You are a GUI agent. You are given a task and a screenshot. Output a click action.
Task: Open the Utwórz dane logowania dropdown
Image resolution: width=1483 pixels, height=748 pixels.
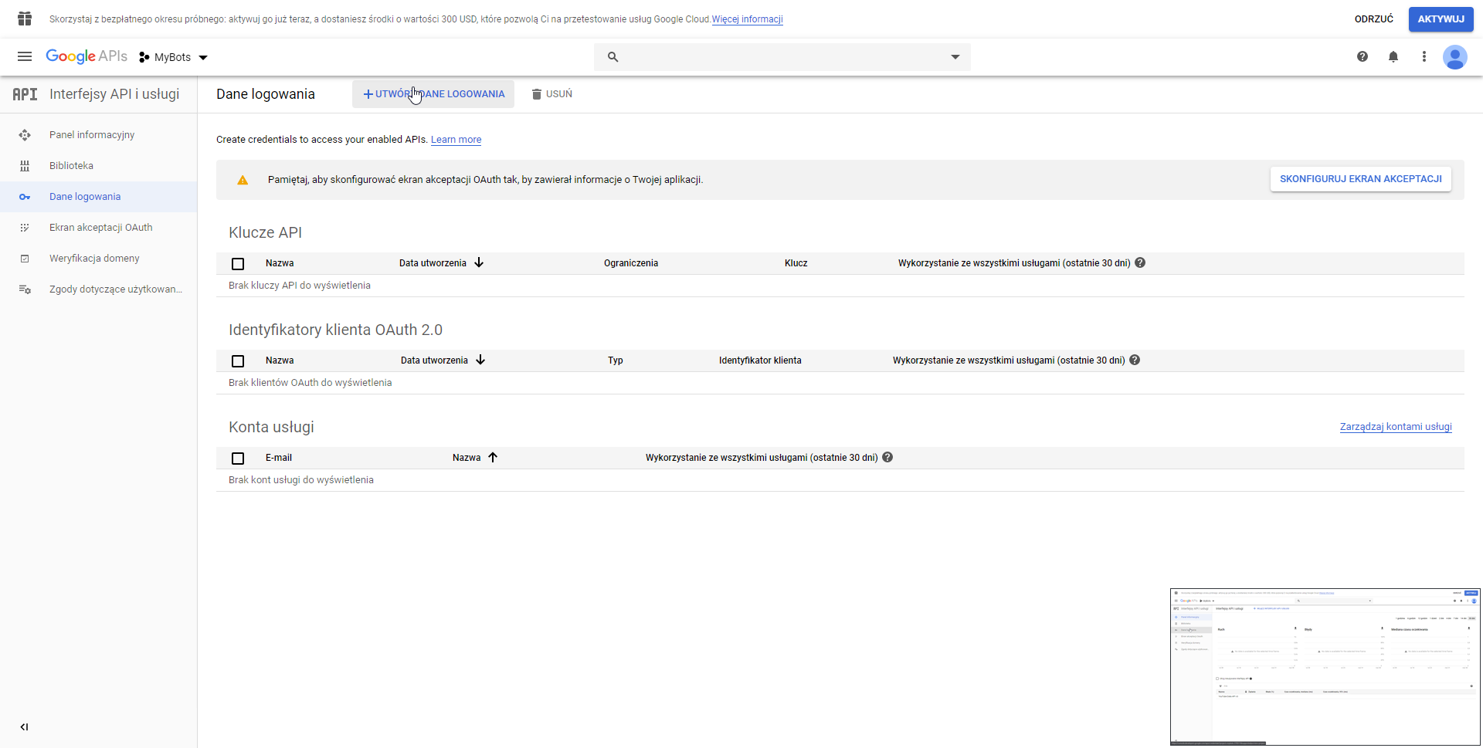[433, 94]
